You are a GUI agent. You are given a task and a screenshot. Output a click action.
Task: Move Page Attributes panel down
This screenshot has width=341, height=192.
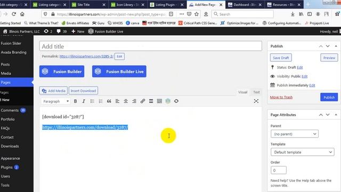pyautogui.click(x=328, y=115)
